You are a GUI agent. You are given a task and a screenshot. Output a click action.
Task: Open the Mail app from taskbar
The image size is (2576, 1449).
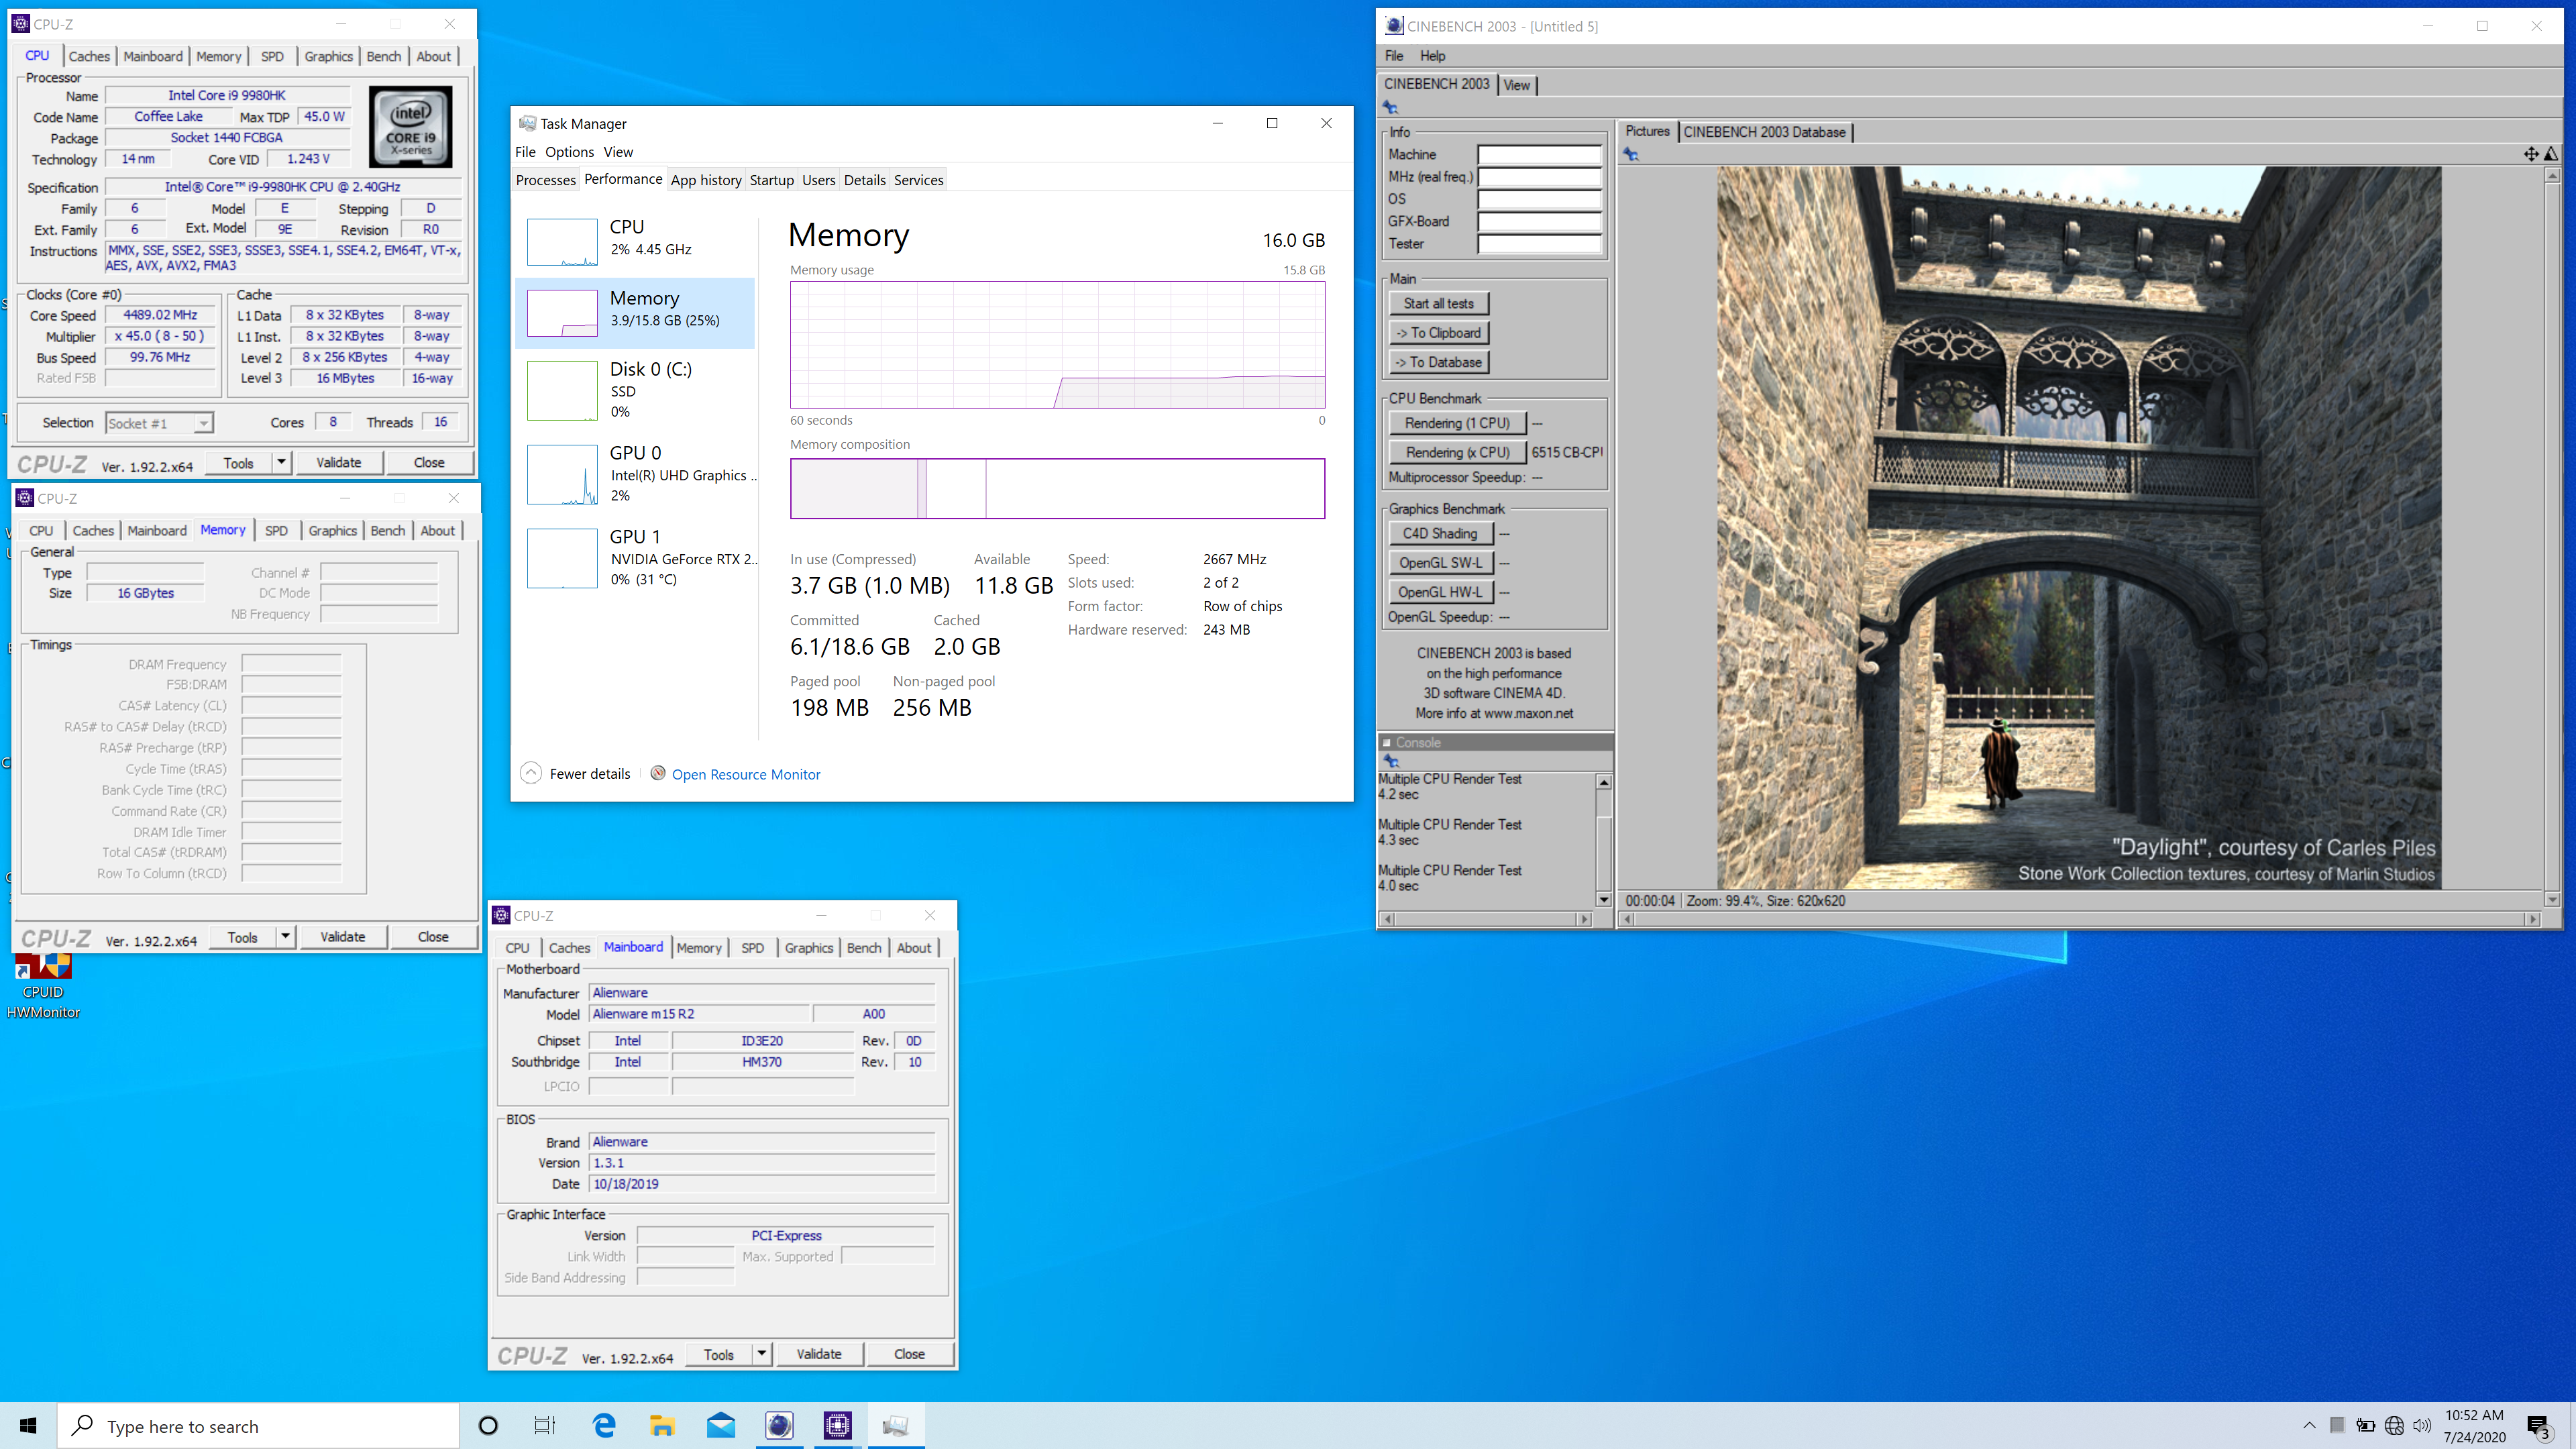pyautogui.click(x=720, y=1425)
